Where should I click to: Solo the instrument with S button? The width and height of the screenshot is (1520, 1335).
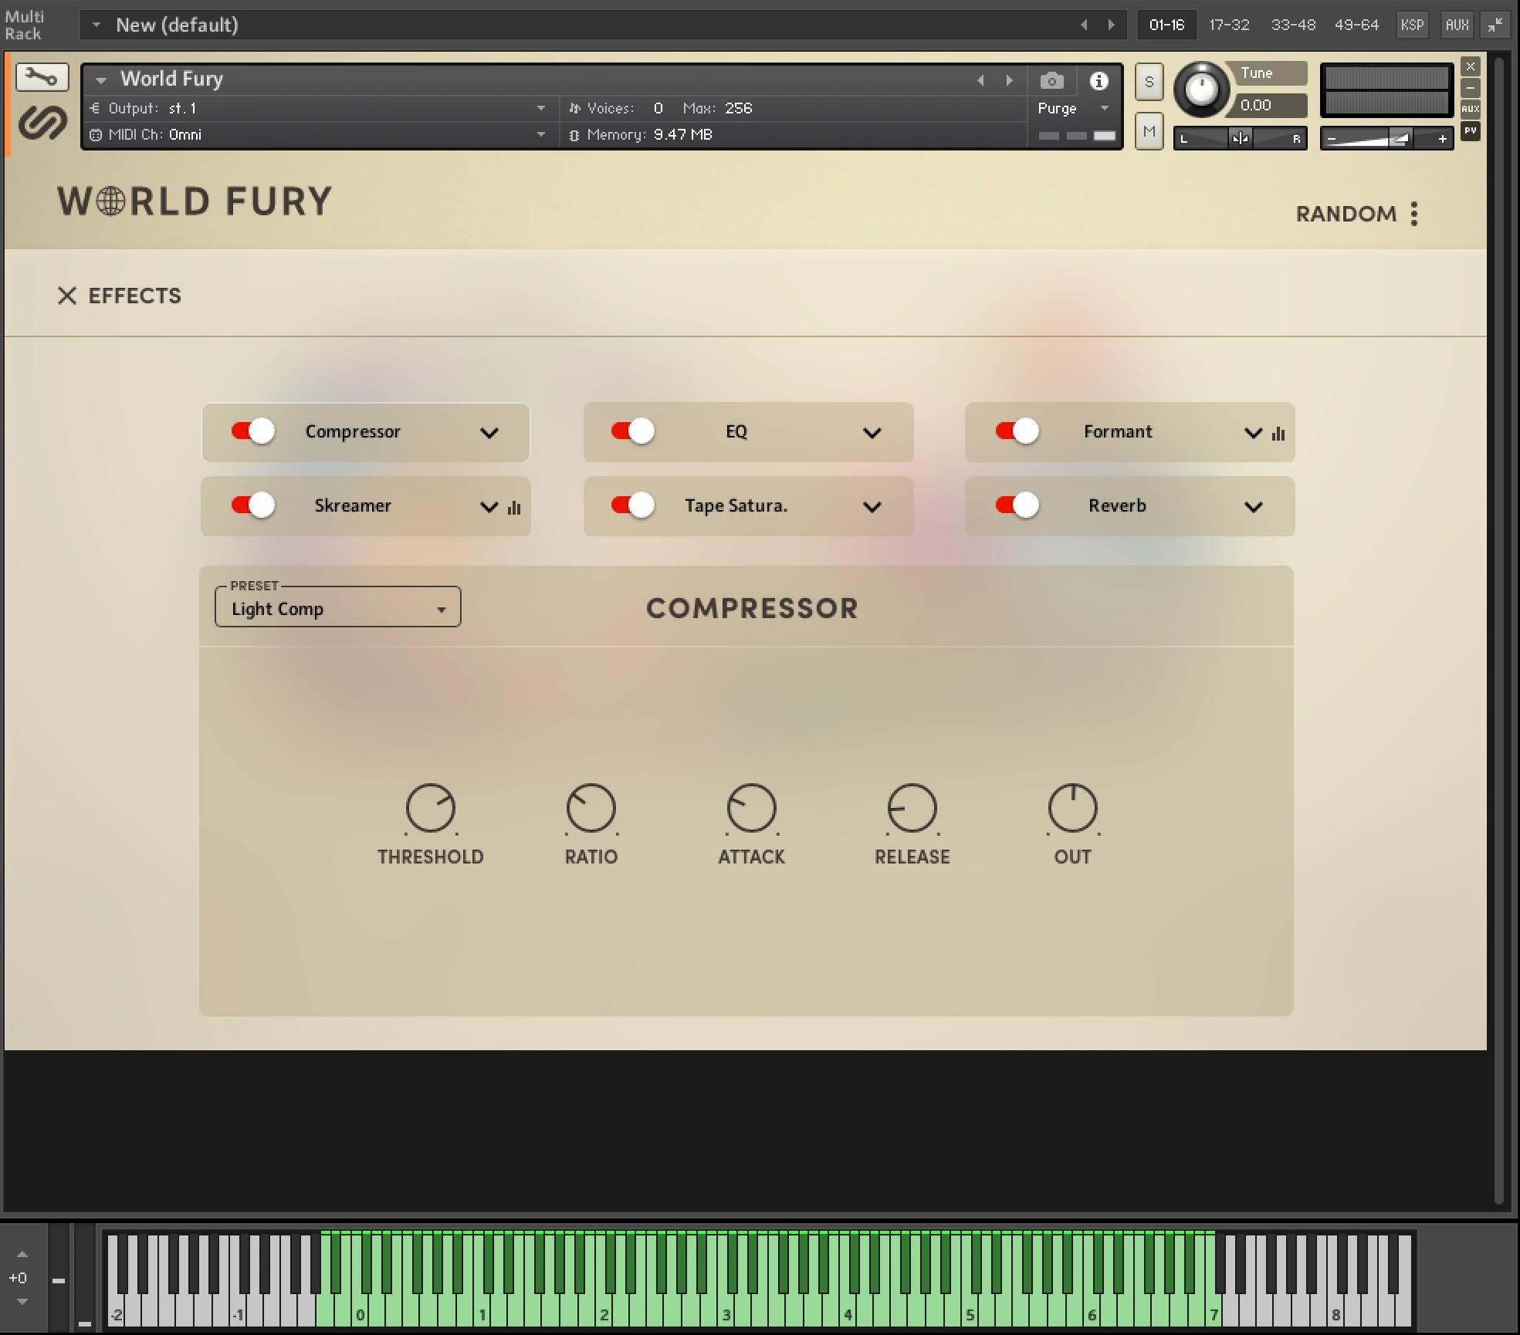[1149, 82]
